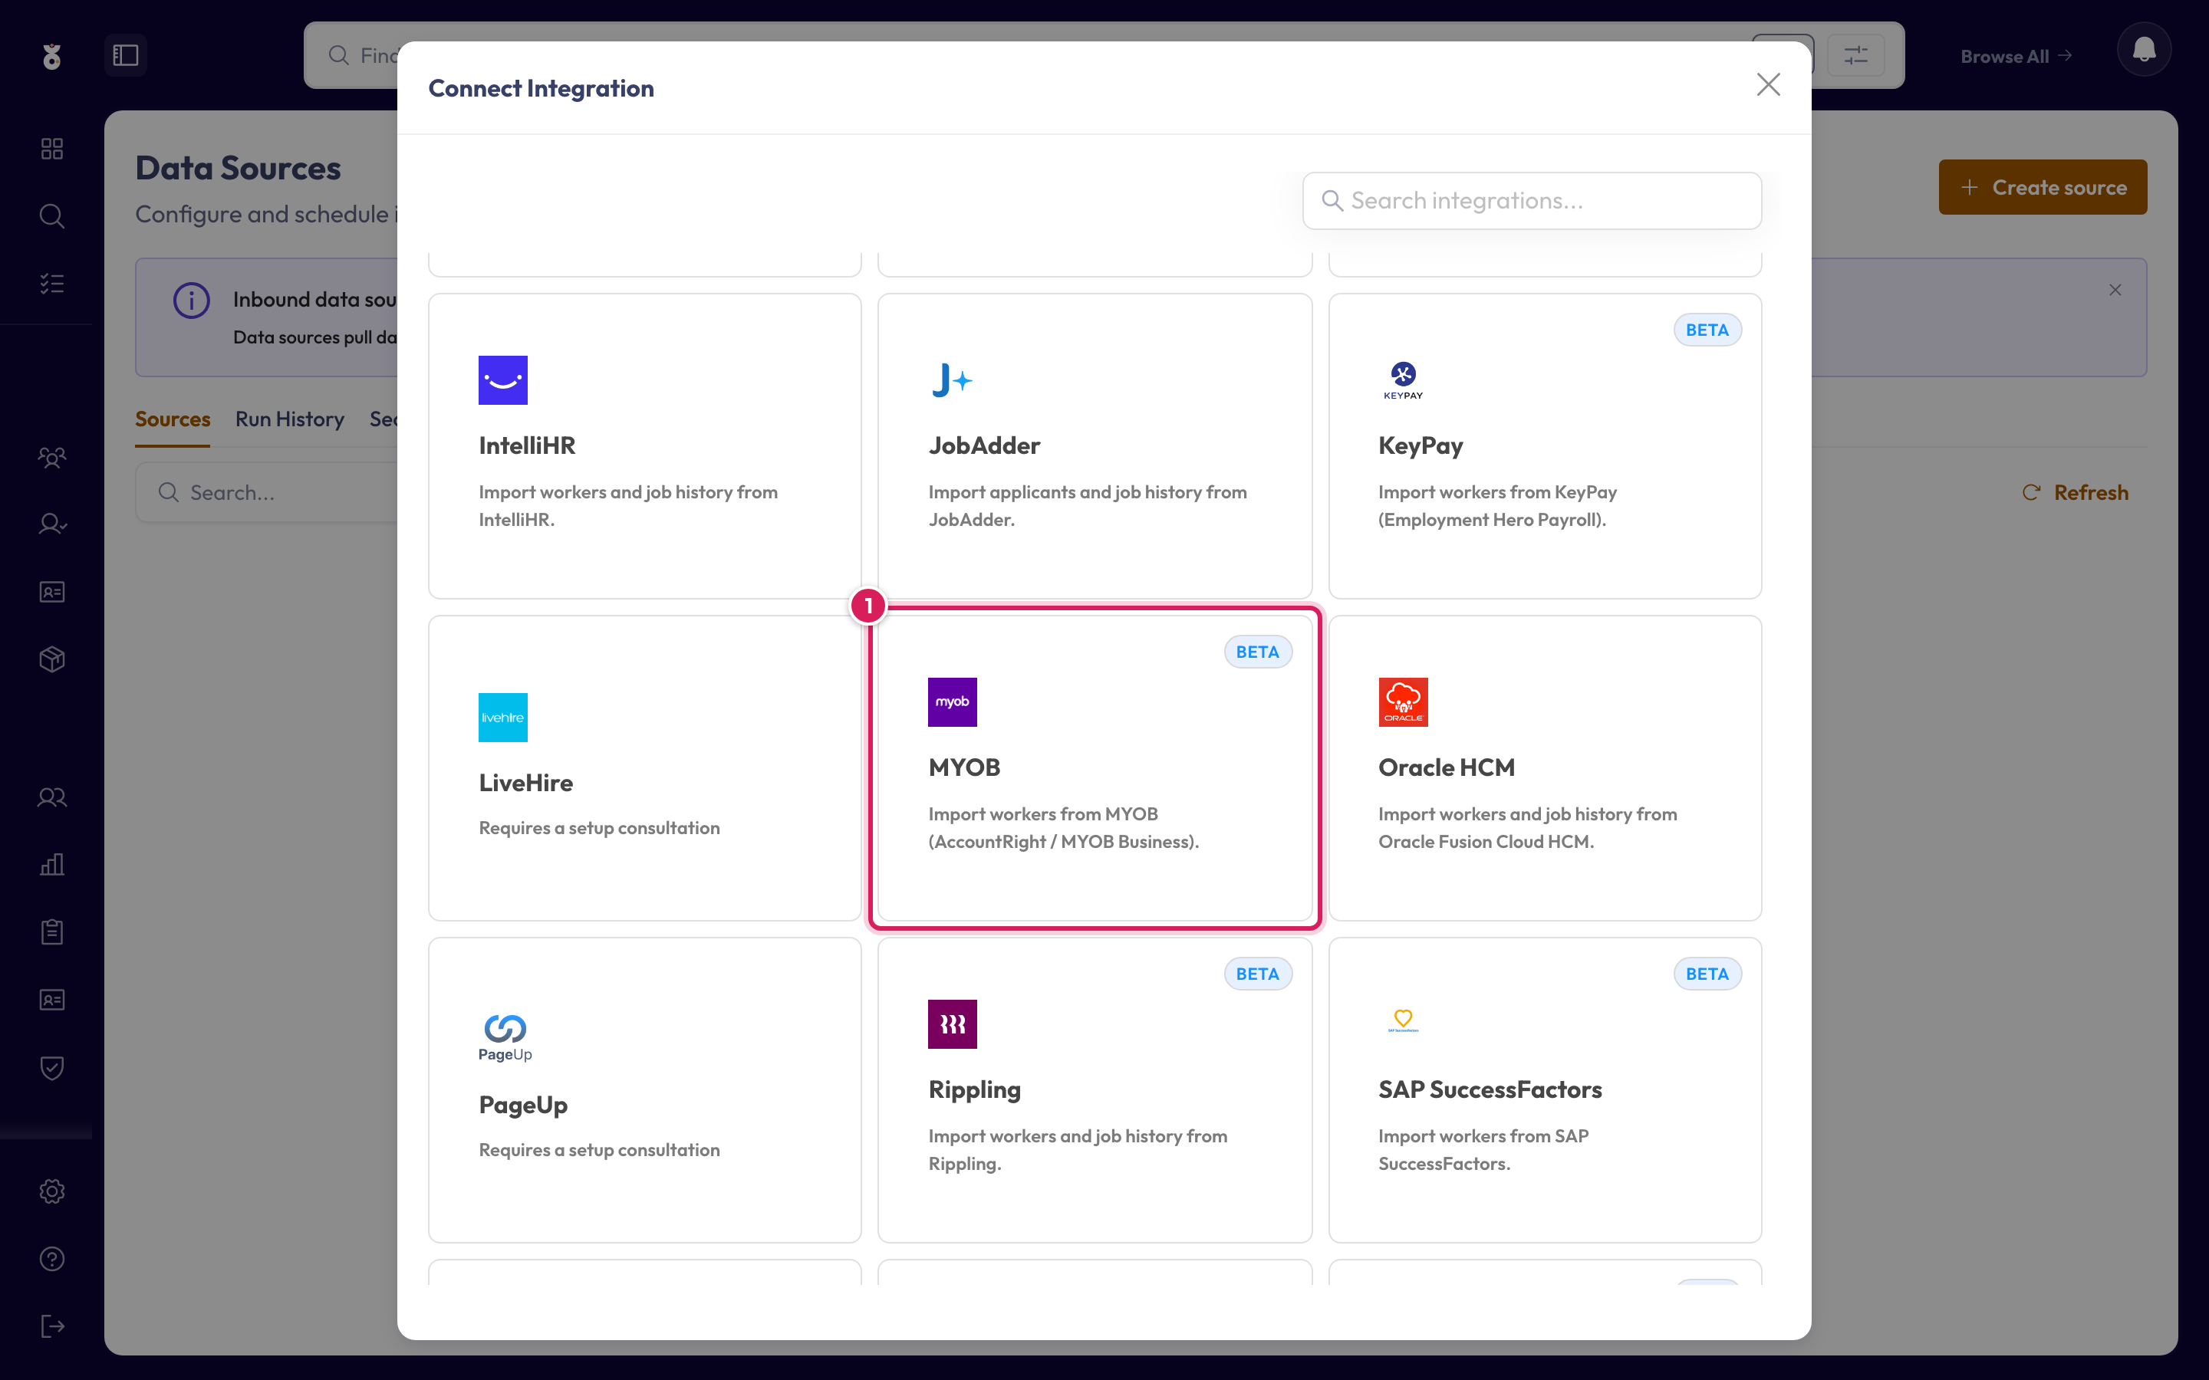Click the BETA badge on Rippling card
The image size is (2209, 1380).
[1257, 974]
